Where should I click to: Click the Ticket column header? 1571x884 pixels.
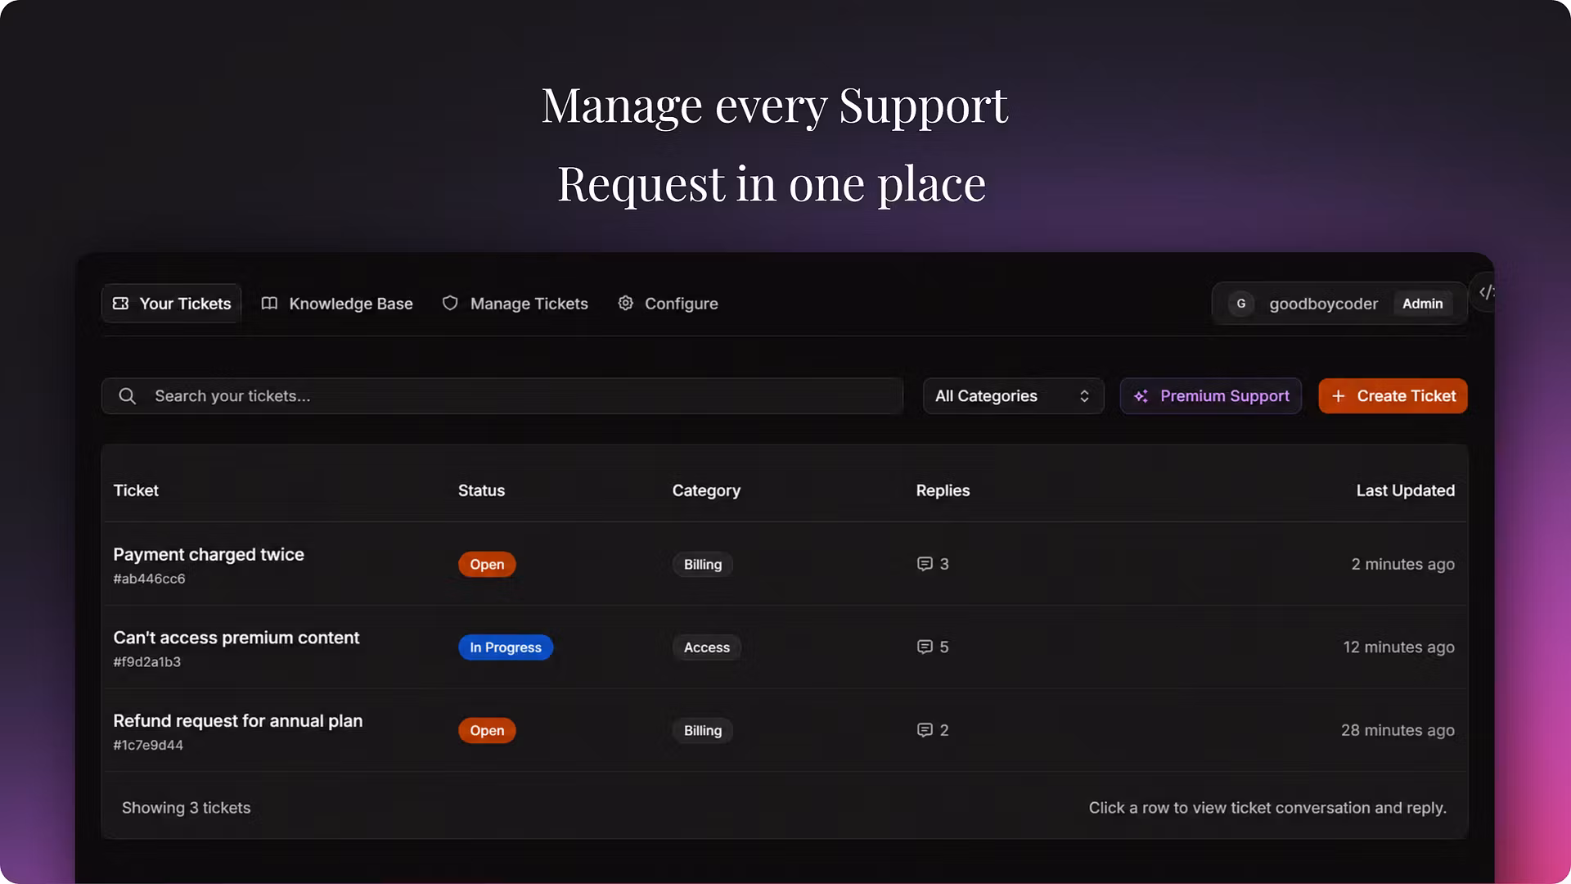(x=136, y=490)
